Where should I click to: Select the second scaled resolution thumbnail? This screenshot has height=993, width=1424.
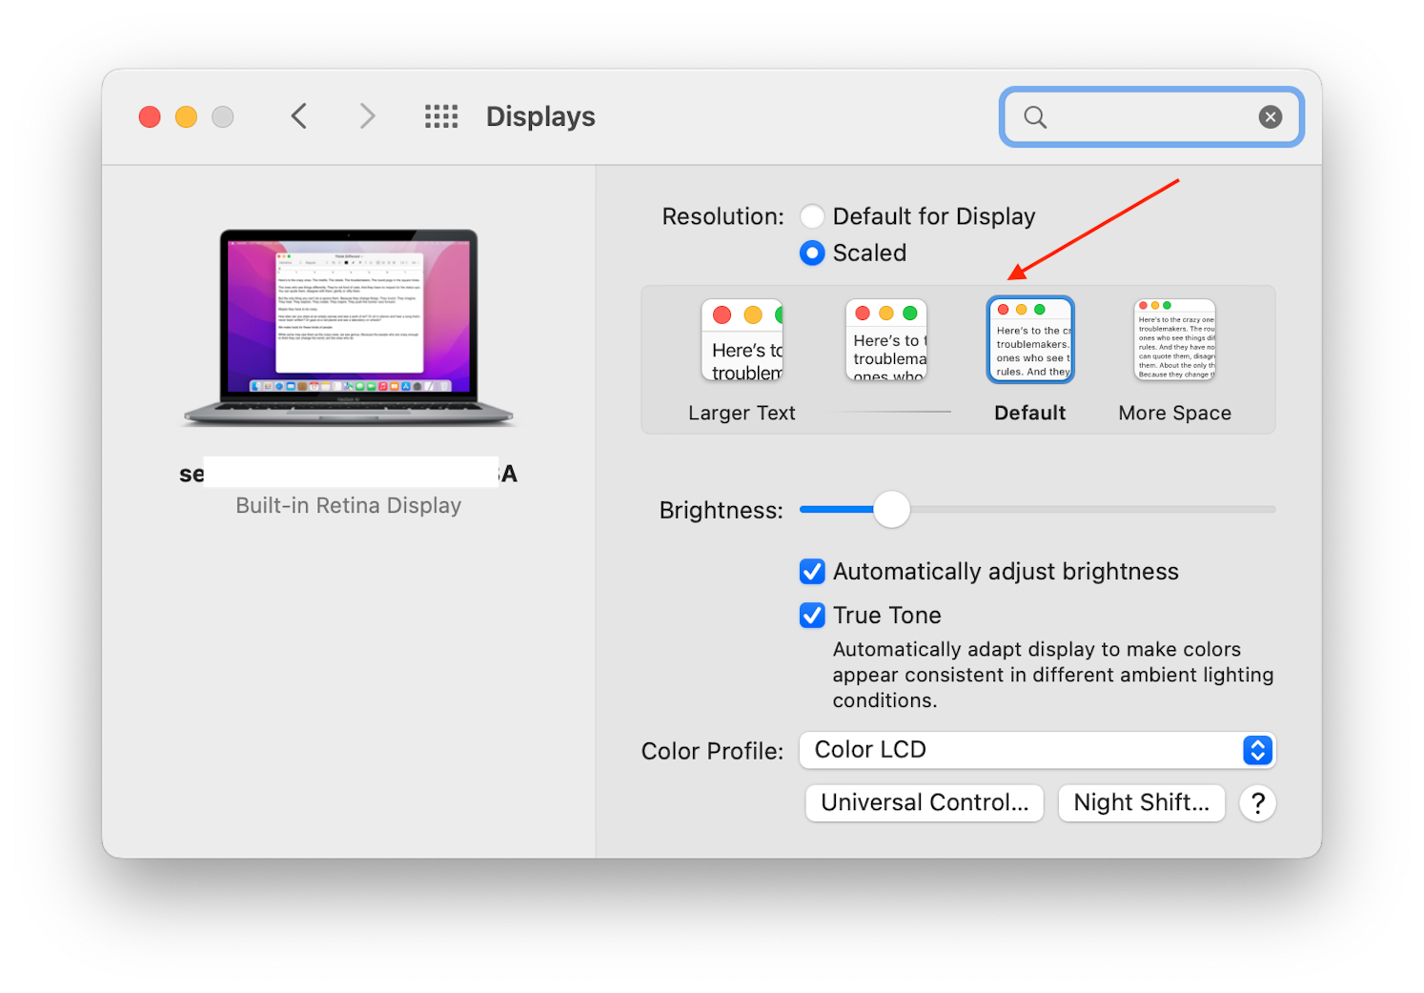885,340
